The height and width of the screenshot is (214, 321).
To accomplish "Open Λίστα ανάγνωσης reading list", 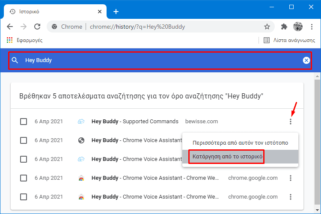I will point(289,40).
